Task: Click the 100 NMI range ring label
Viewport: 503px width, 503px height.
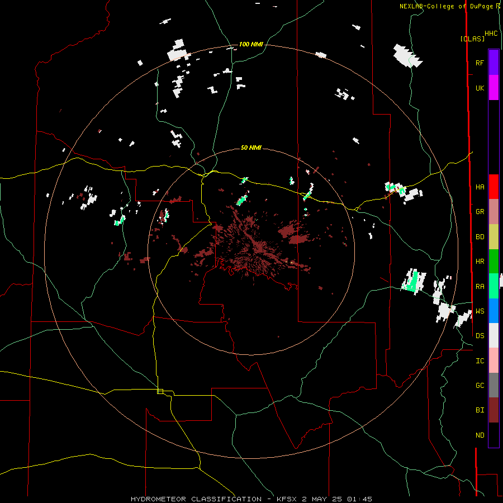Action: (x=251, y=44)
